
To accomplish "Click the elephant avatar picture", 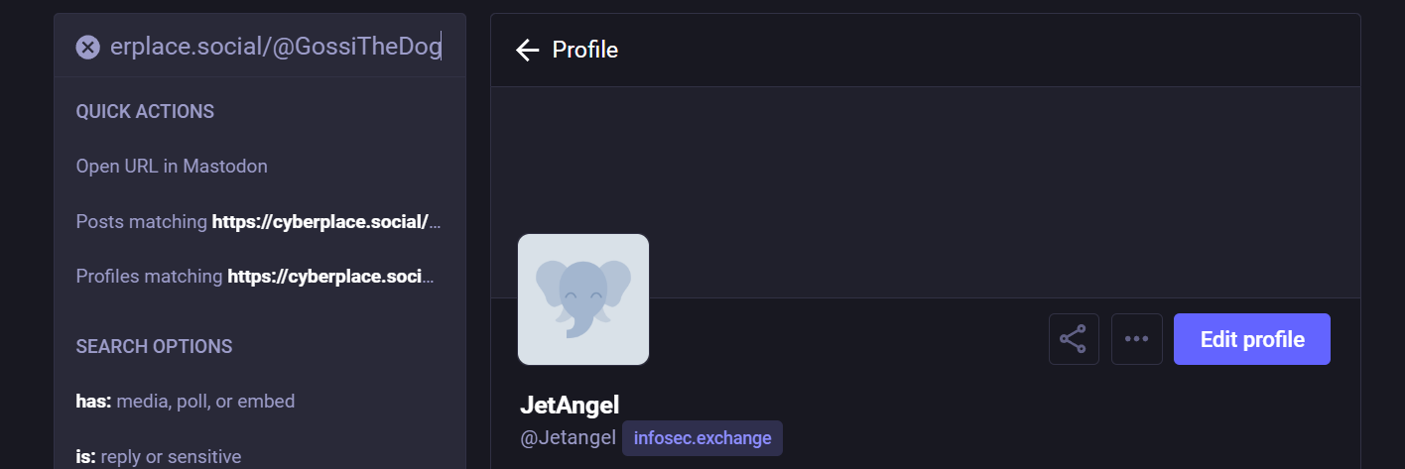I will click(583, 299).
